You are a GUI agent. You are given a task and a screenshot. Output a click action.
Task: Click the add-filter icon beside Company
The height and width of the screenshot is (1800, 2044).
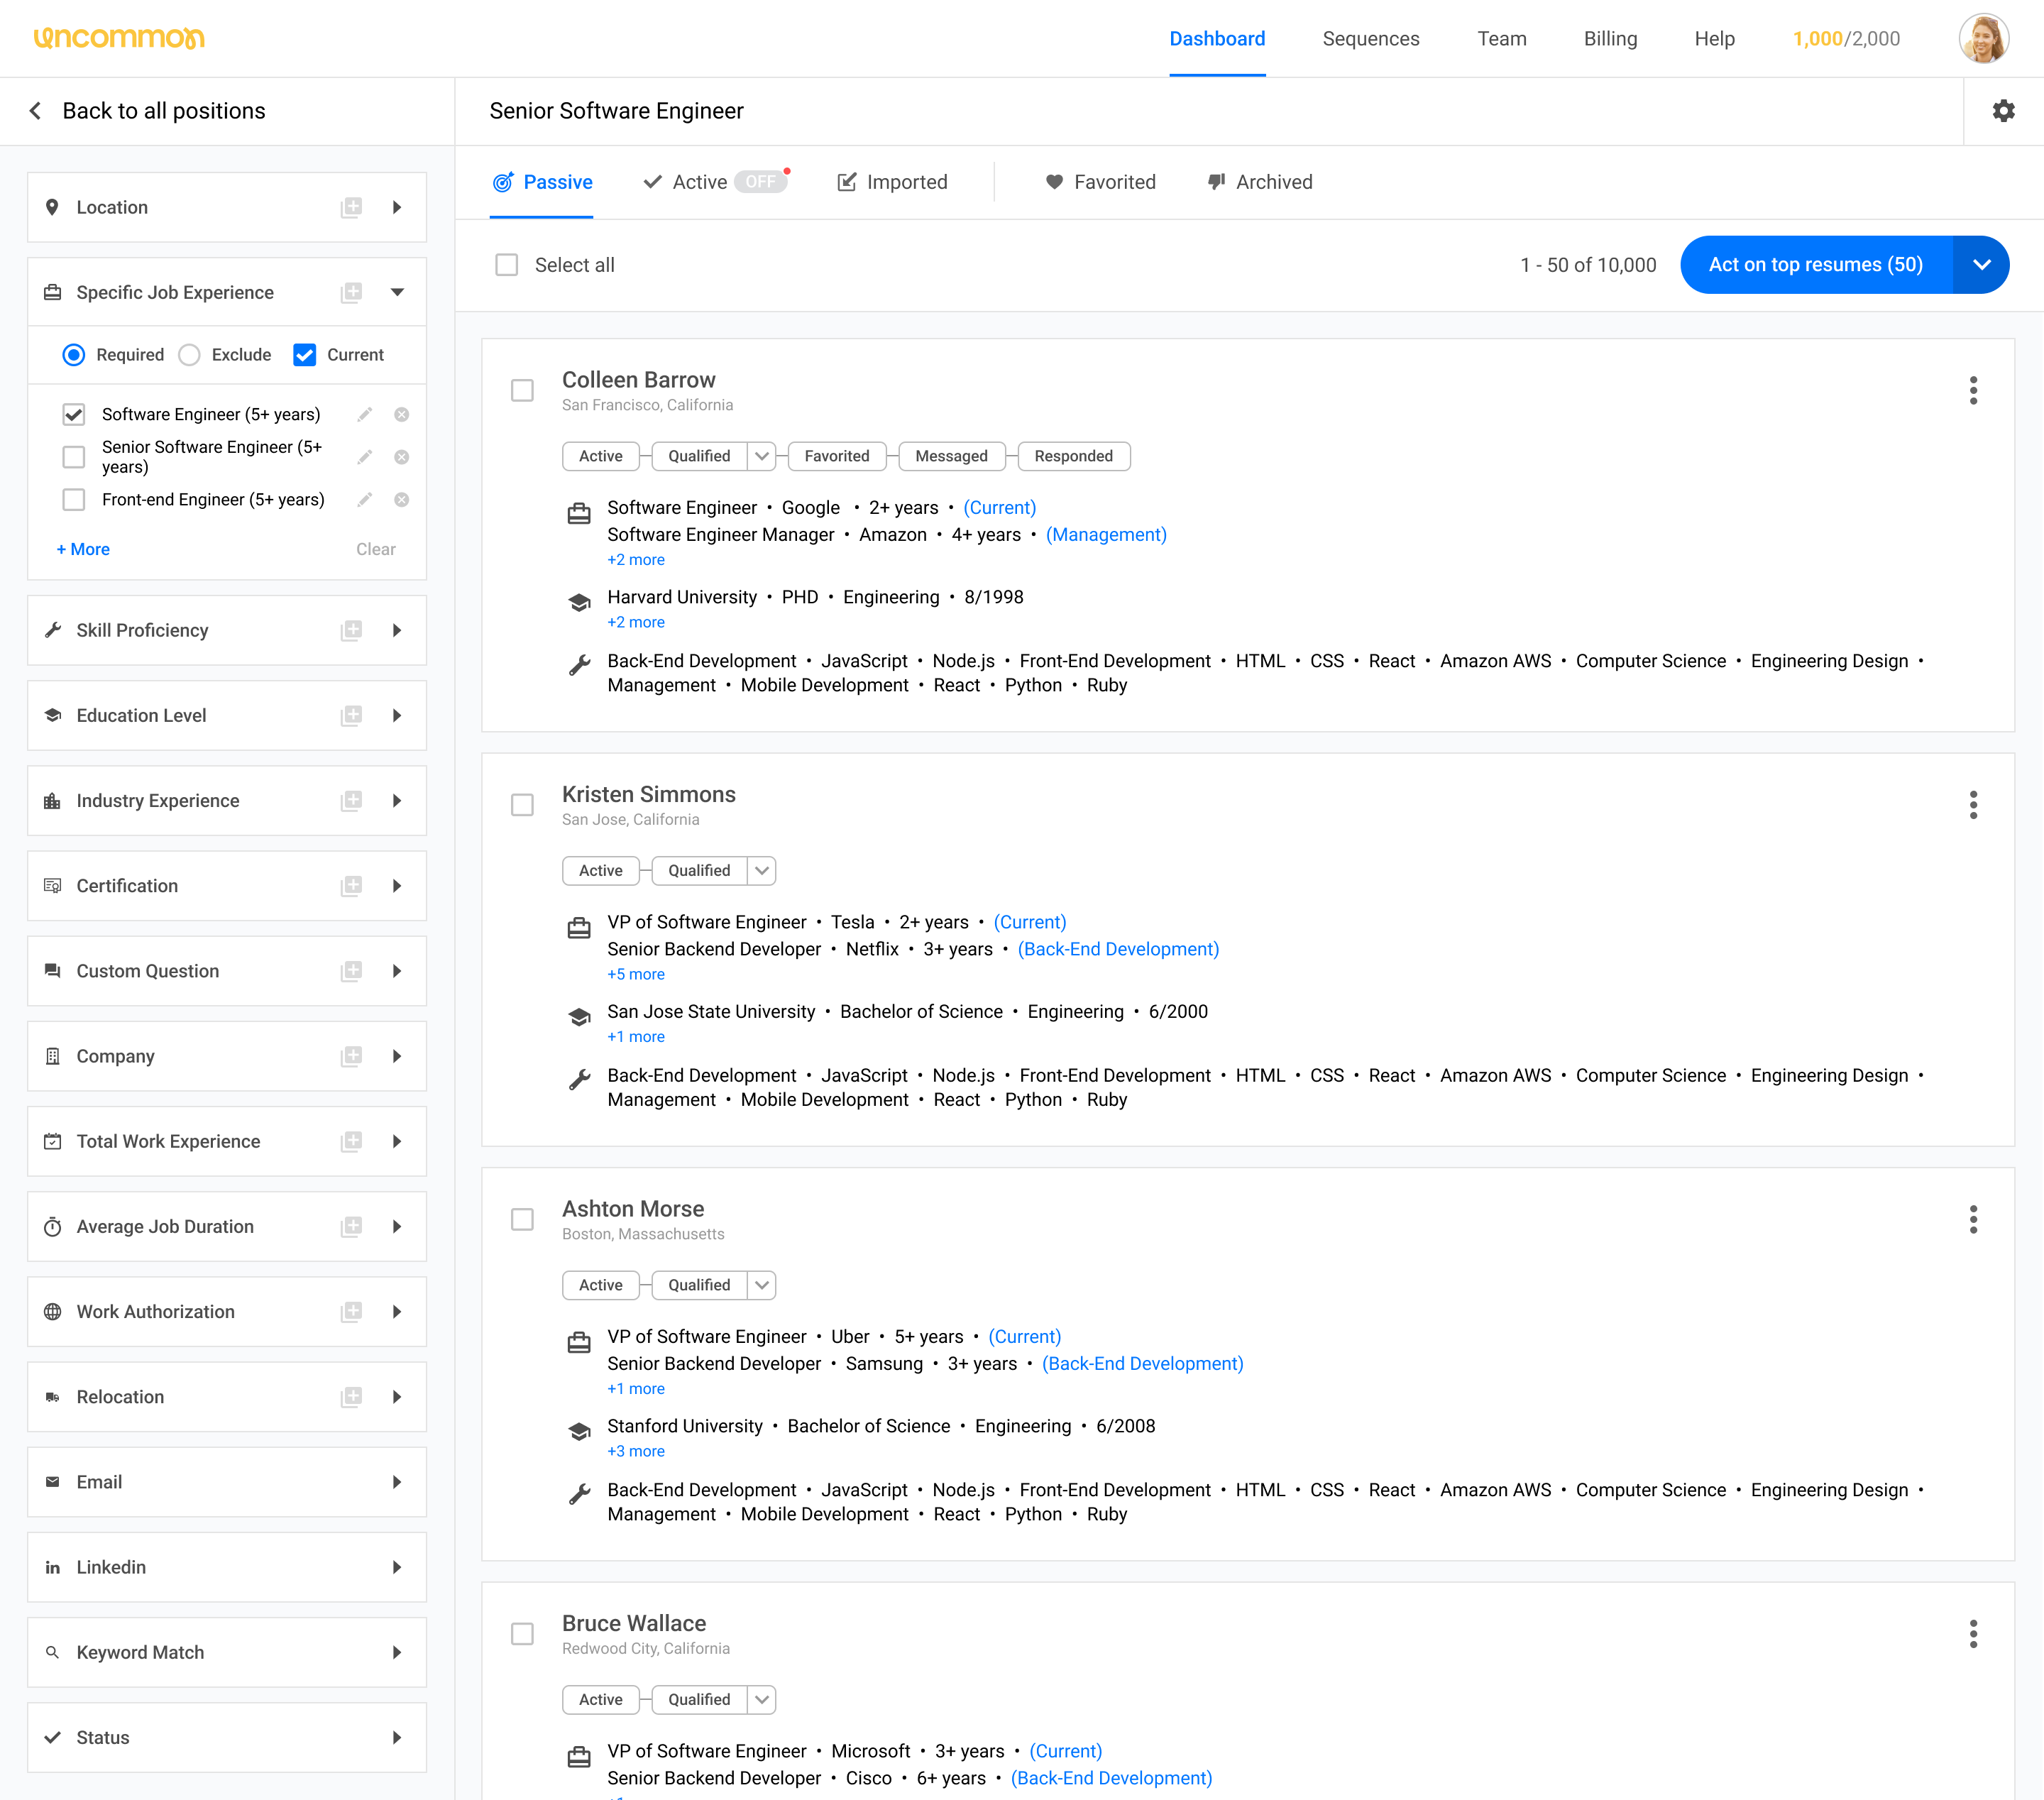click(x=351, y=1056)
